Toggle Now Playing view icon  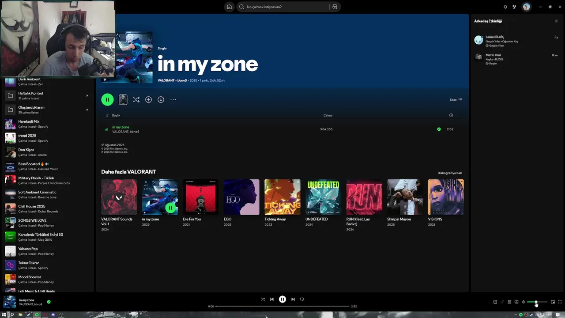(x=495, y=302)
